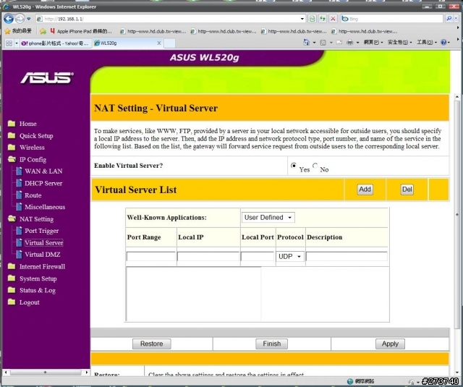
Task: Open the 工具 (Tools) menu
Action: click(426, 43)
